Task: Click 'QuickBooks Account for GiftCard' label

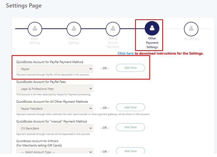Action: point(37,141)
